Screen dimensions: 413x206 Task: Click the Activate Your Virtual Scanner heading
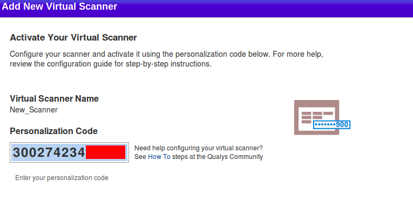(x=73, y=37)
